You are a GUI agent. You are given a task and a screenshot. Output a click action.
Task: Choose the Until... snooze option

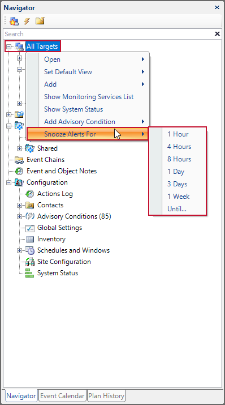tap(178, 209)
